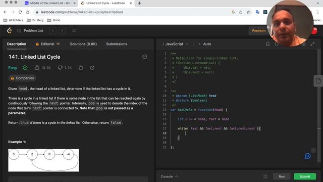
Task: Dislike the problem with thumbs down
Action: pos(60,68)
